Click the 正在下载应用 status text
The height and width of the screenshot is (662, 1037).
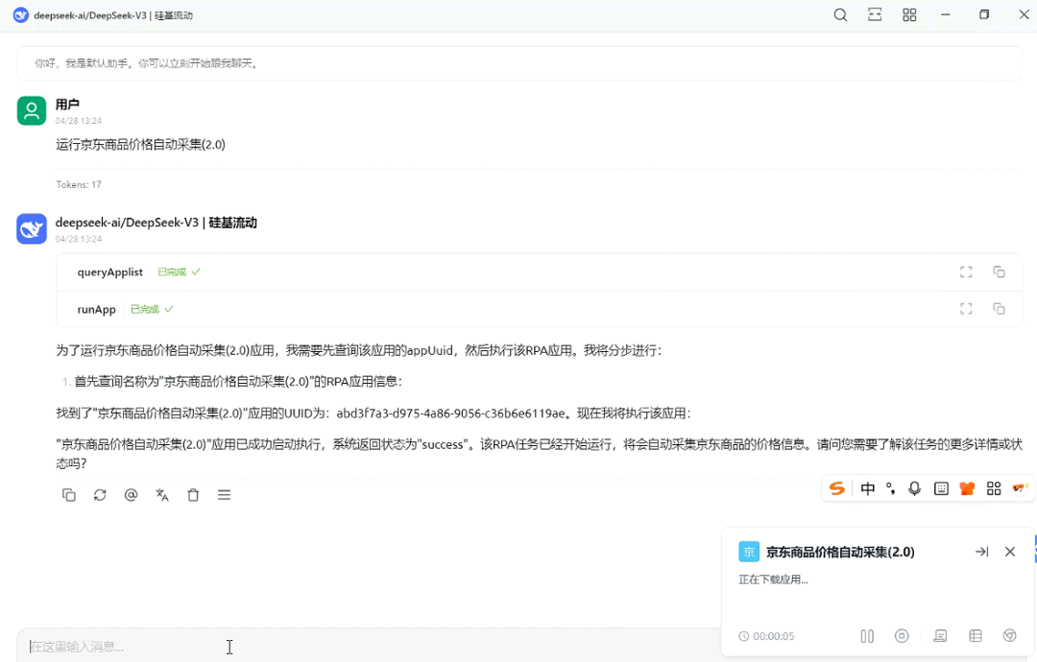tap(773, 579)
